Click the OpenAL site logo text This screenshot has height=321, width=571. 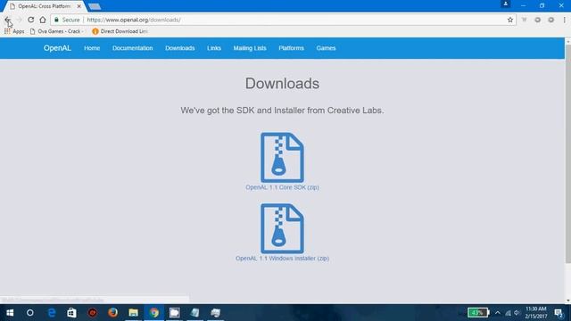point(57,48)
